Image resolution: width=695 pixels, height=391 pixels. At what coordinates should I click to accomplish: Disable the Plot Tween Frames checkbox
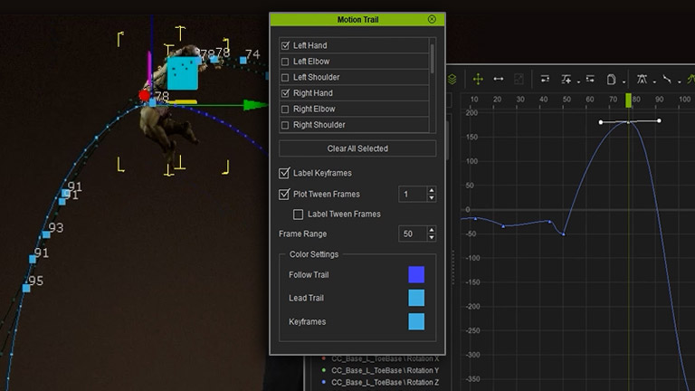point(285,194)
